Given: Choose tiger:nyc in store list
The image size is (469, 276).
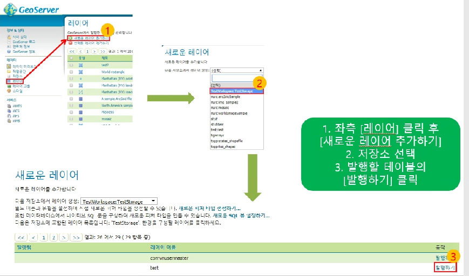Looking at the screenshot, I should [217, 135].
